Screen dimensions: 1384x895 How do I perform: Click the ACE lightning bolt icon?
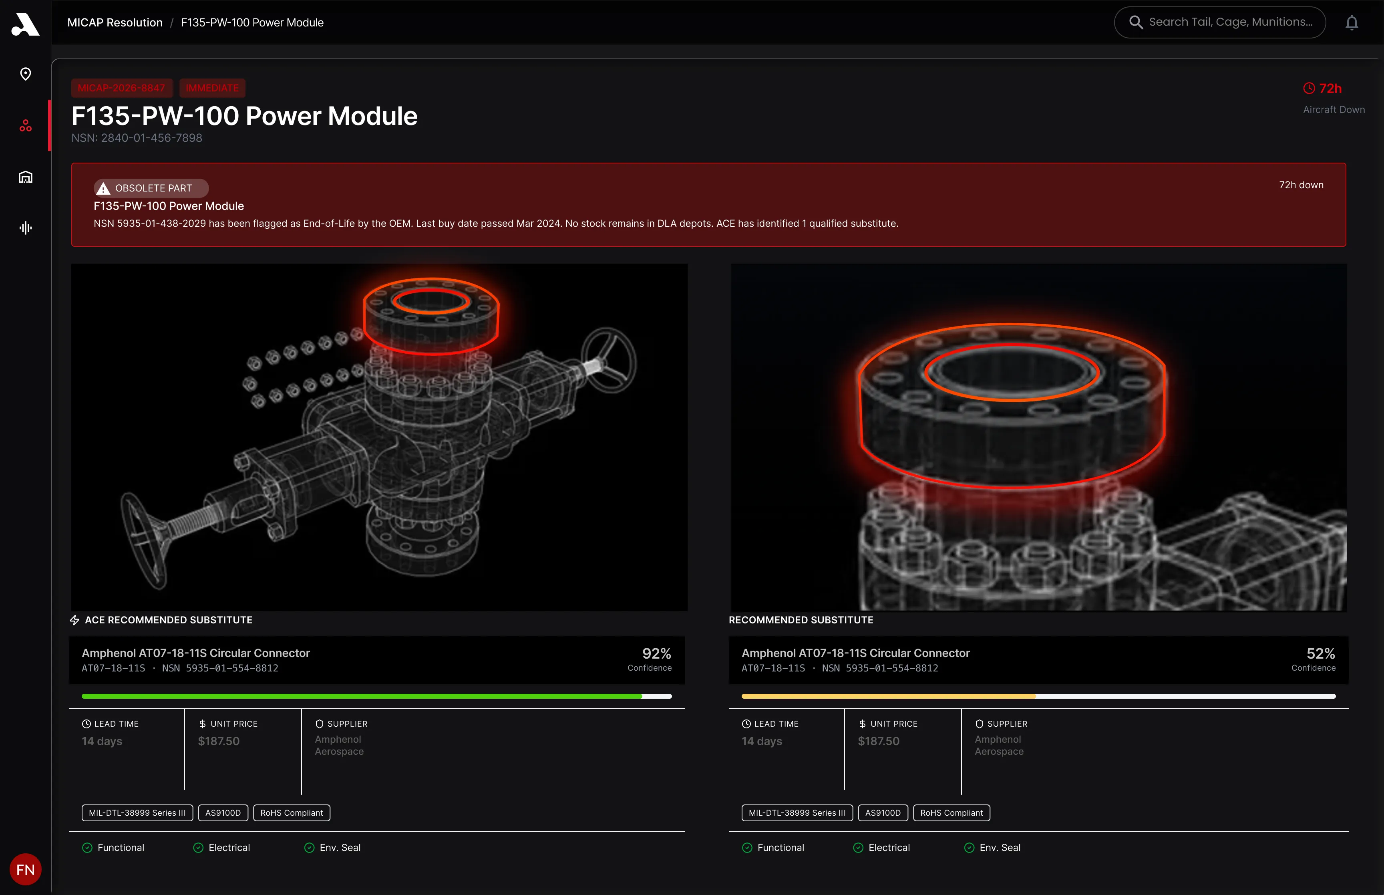[x=74, y=620]
